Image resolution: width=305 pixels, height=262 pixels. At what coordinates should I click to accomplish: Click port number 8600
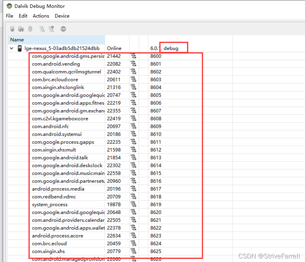[x=156, y=56]
